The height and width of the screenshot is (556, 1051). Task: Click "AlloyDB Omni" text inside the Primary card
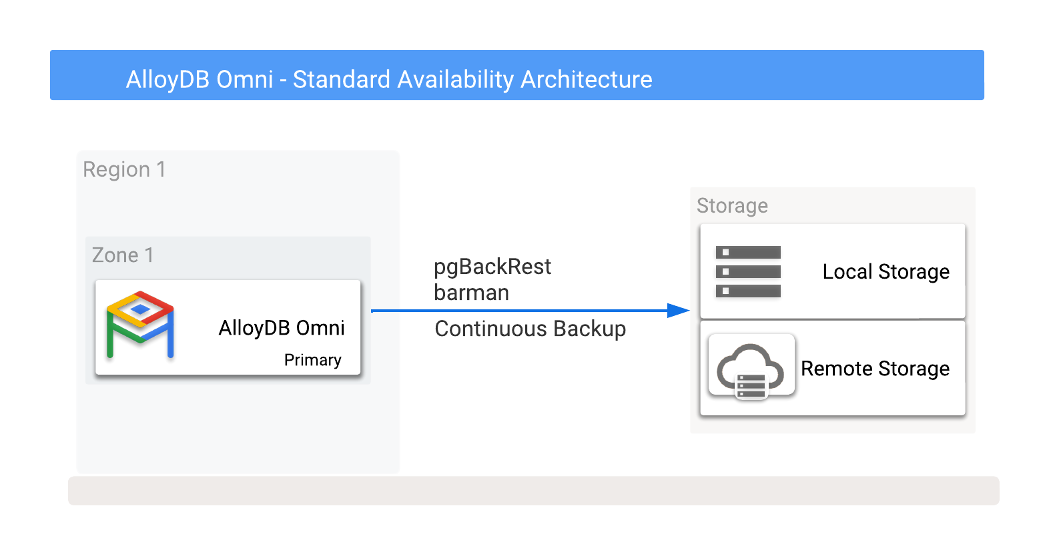pyautogui.click(x=282, y=328)
